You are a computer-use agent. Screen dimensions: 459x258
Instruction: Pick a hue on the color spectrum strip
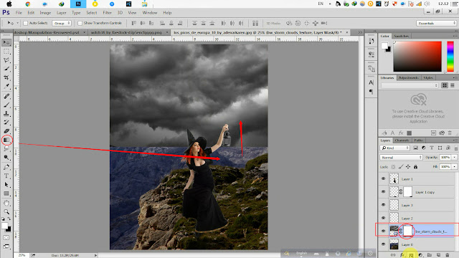[450, 56]
